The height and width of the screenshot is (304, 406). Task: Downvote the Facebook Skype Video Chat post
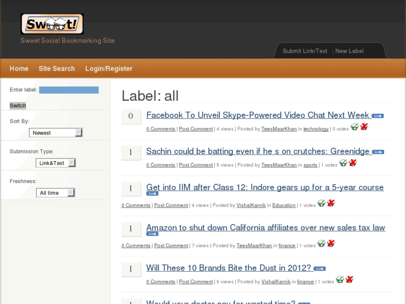[x=364, y=127]
